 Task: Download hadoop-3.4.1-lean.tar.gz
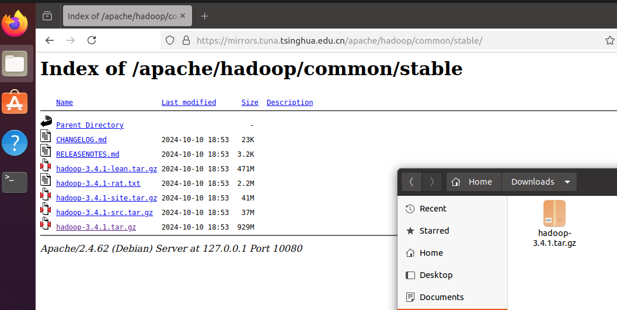[107, 168]
